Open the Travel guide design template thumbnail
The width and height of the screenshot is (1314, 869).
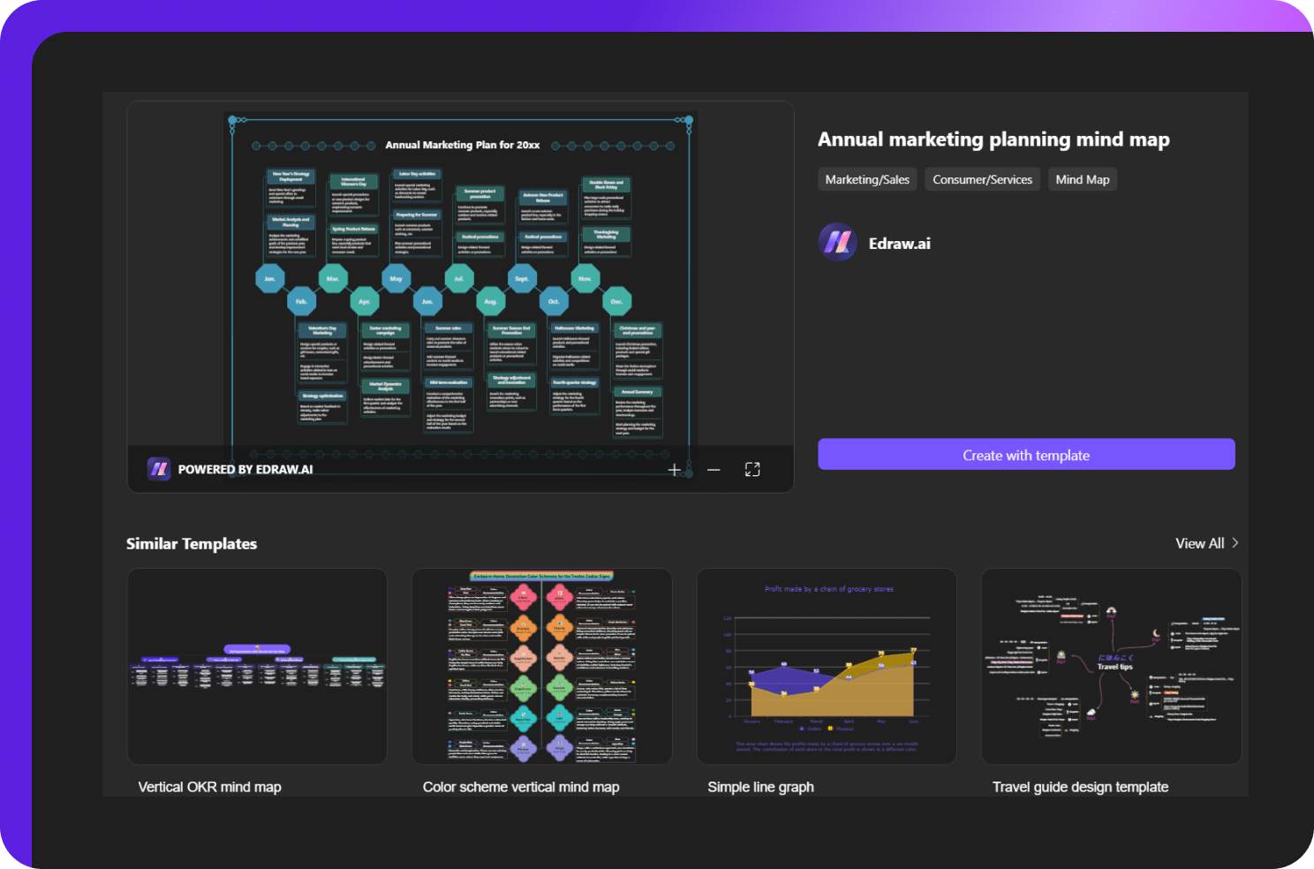pyautogui.click(x=1111, y=666)
